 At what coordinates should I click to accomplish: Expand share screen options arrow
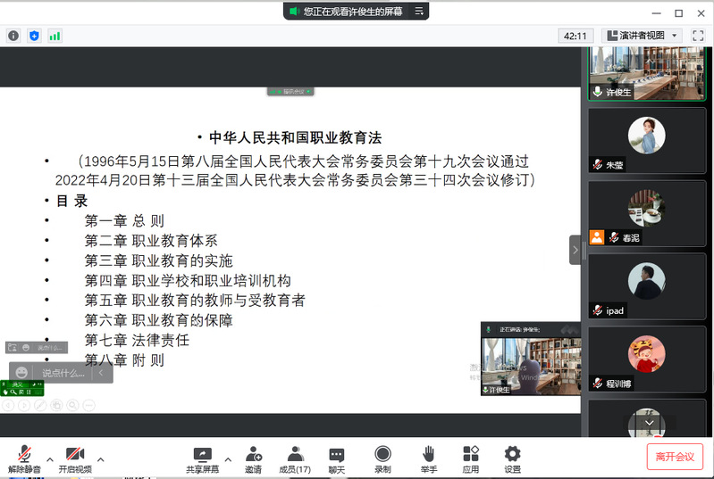228,459
